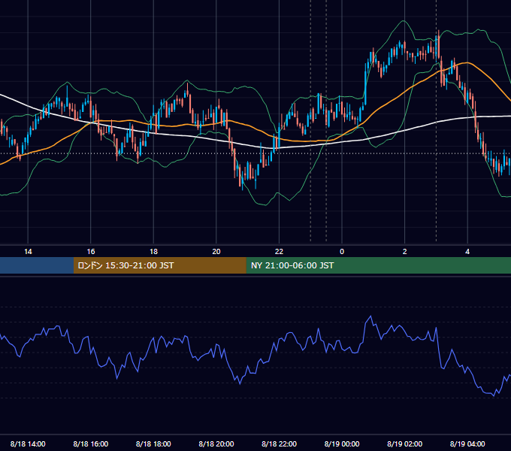Select the blue session bar before London
Image resolution: width=511 pixels, height=451 pixels.
37,265
